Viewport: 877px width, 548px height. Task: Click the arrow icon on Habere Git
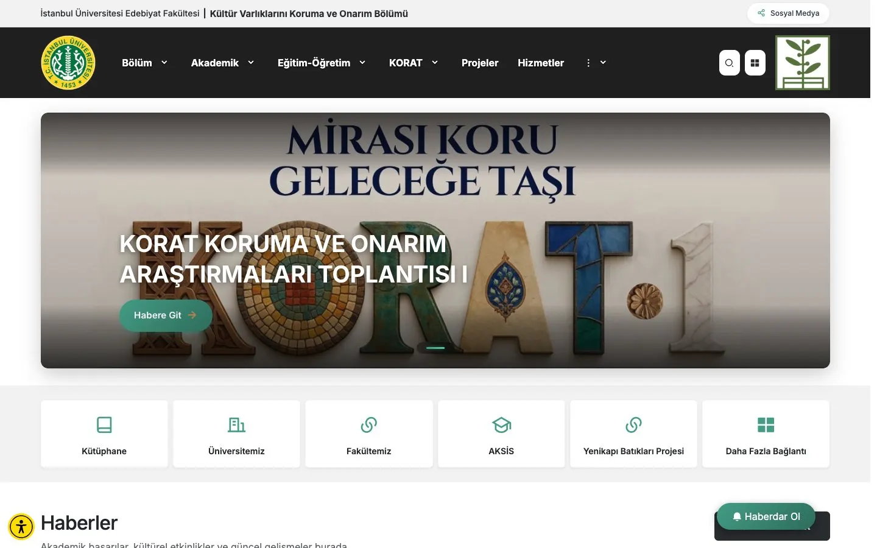192,315
